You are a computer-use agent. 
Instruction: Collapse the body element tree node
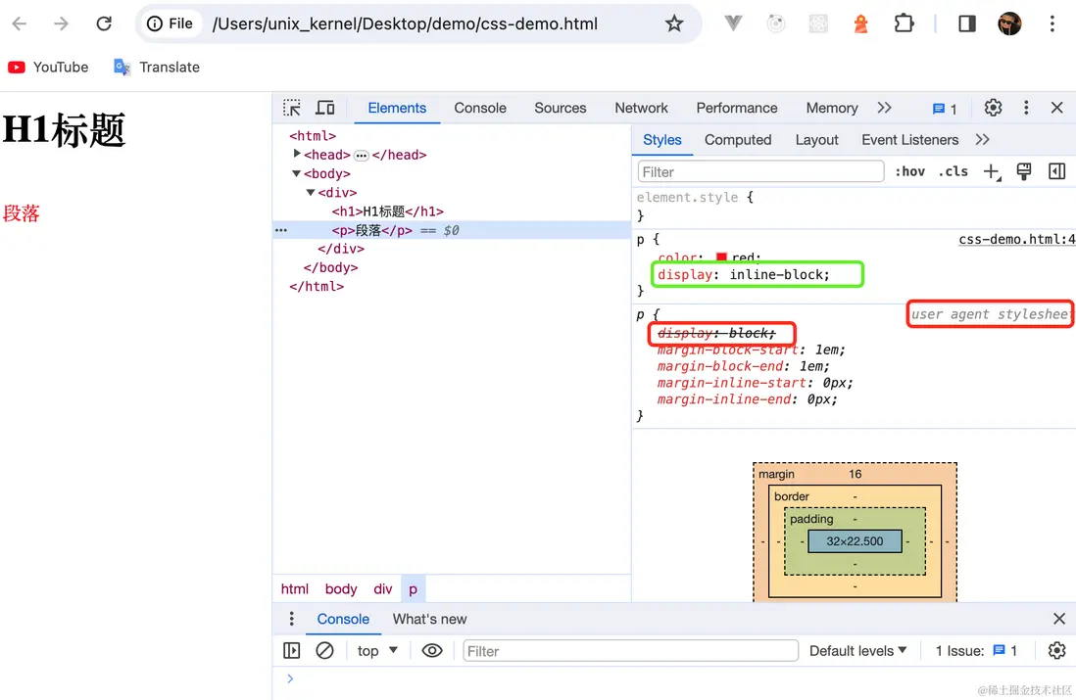point(297,174)
